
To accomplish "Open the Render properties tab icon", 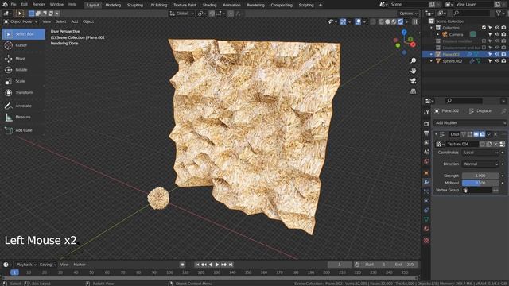I will 426,124.
